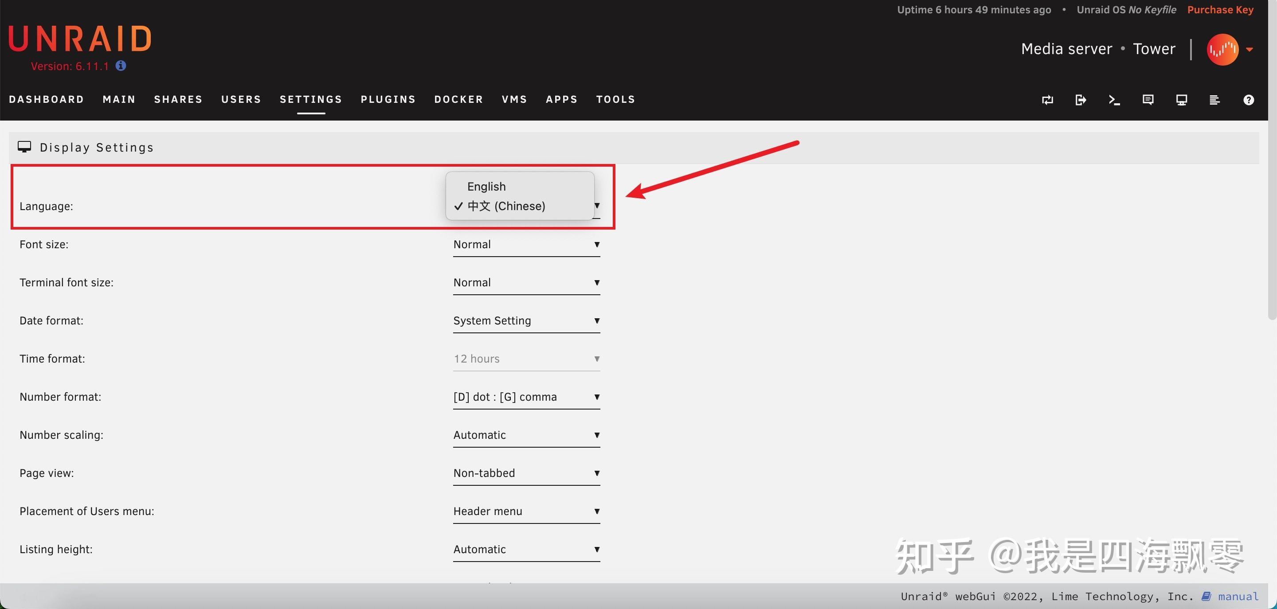Select English in the language list
The image size is (1277, 609).
[x=486, y=186]
